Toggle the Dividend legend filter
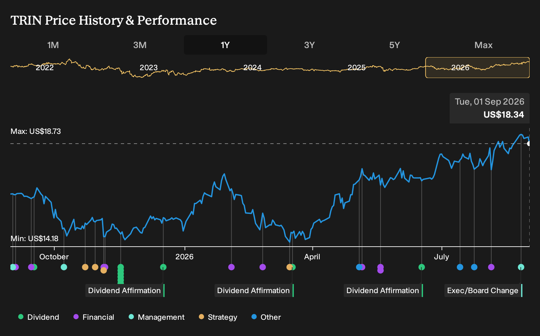 tap(39, 317)
